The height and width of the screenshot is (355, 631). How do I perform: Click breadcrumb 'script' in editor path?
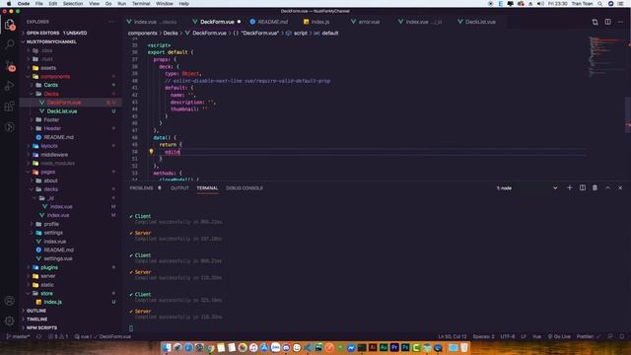[x=300, y=33]
